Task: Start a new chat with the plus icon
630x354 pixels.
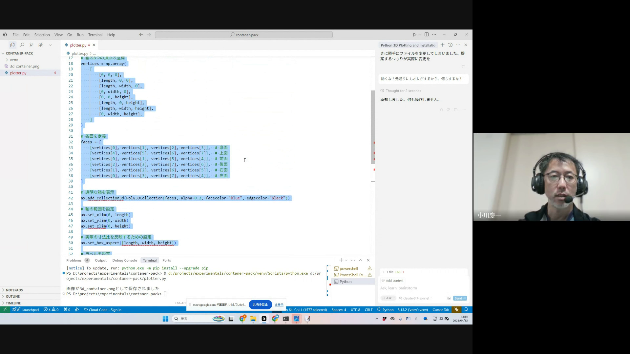Action: coord(442,45)
